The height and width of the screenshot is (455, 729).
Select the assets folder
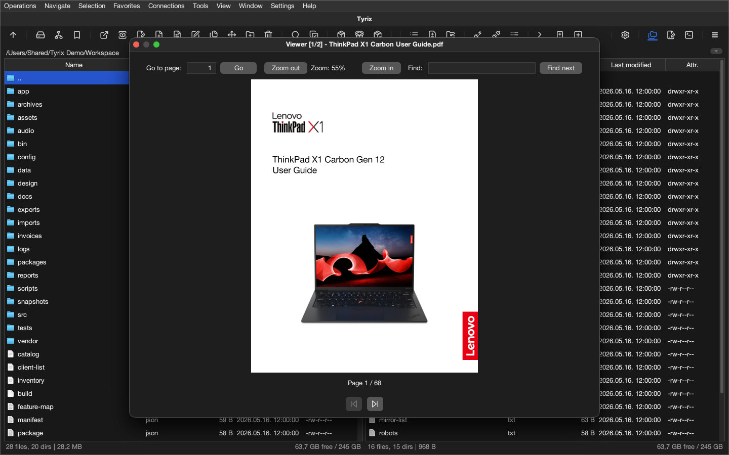(x=67, y=117)
